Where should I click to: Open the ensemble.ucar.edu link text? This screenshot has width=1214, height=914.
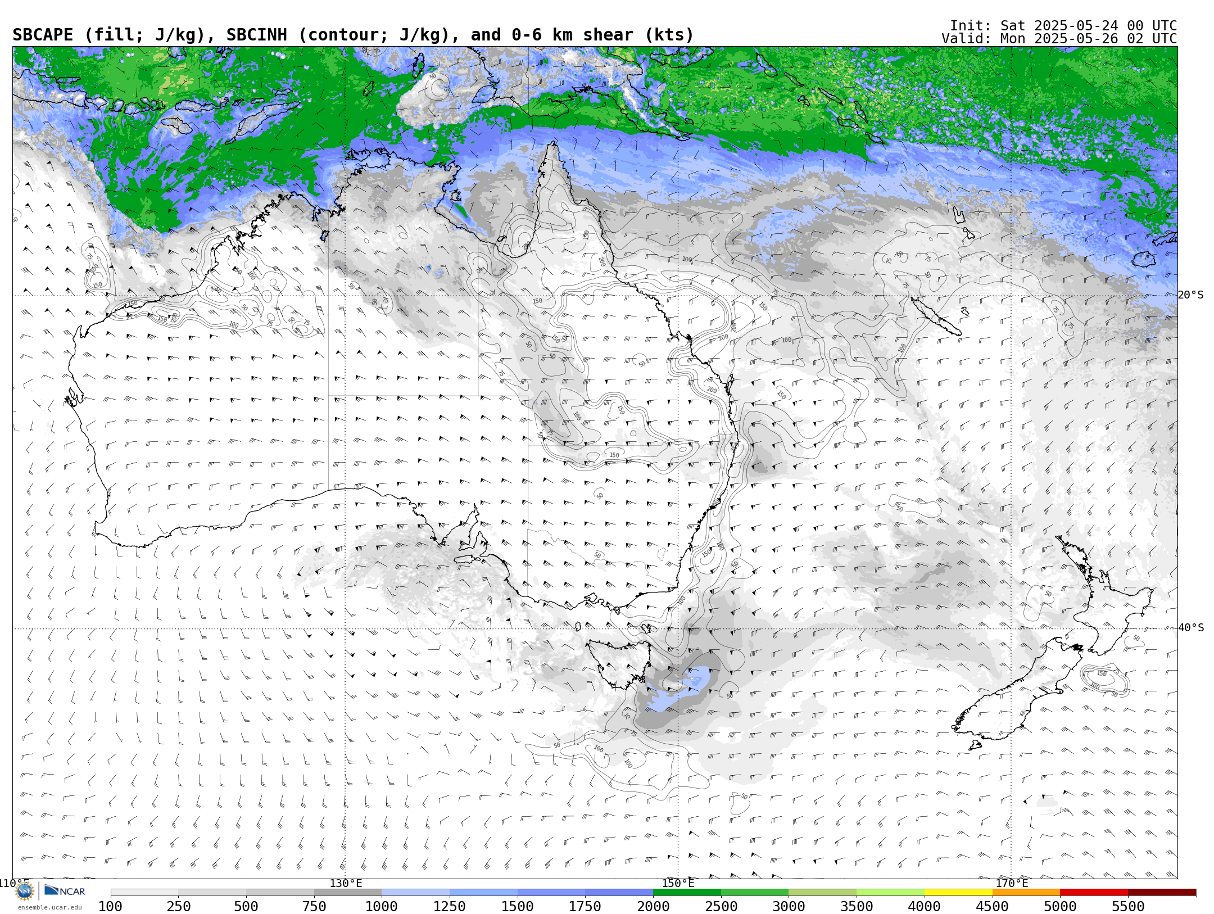pyautogui.click(x=49, y=907)
